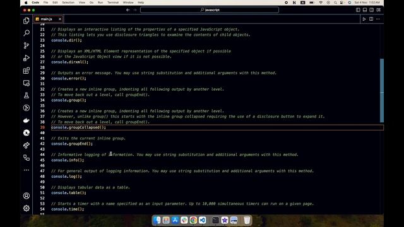The height and width of the screenshot is (227, 404).
Task: Place cursor on console.dir(); line
Action: [66, 40]
